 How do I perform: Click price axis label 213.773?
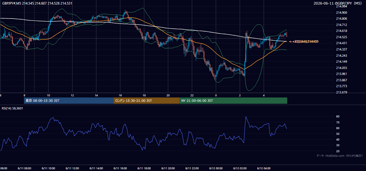(x=341, y=86)
